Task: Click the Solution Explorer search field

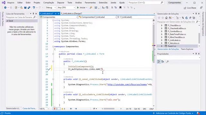Action: click(176, 22)
